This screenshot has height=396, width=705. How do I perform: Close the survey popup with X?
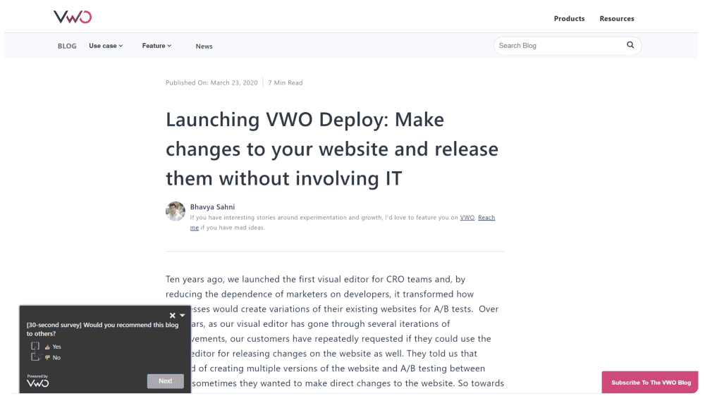[172, 316]
